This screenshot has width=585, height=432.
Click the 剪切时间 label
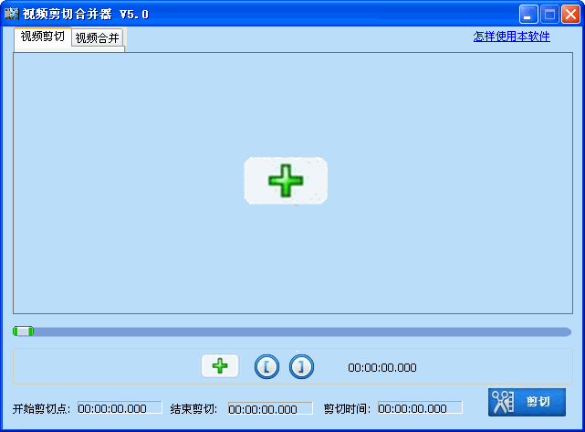pos(347,408)
